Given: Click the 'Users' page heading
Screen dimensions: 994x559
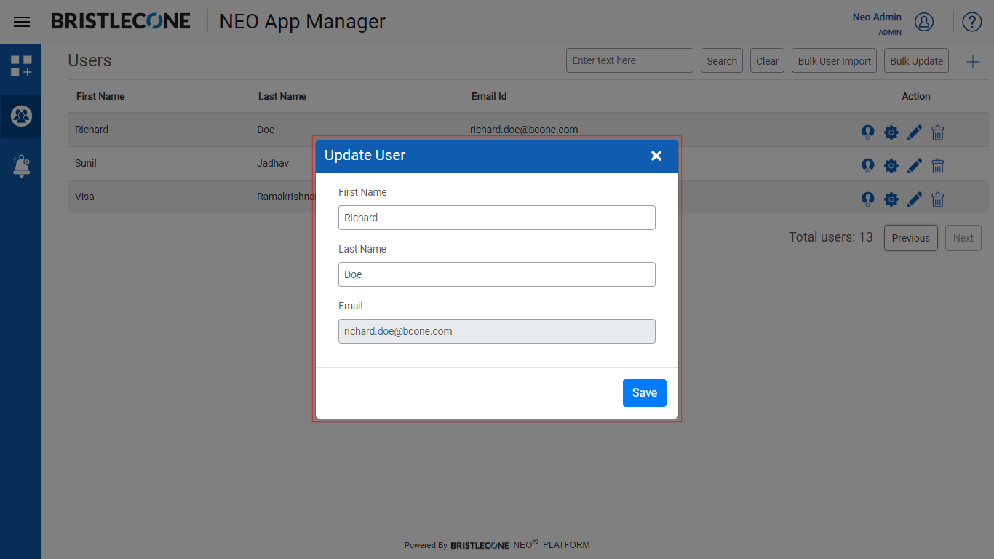Looking at the screenshot, I should [90, 60].
